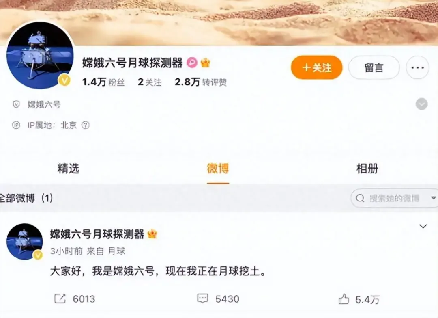438x318 pixels.
Task: Click the crown icon beside profile name
Action: pyautogui.click(x=205, y=63)
